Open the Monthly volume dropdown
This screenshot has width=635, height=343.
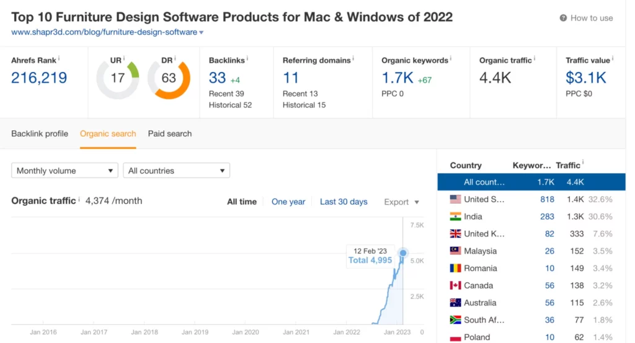pos(64,171)
